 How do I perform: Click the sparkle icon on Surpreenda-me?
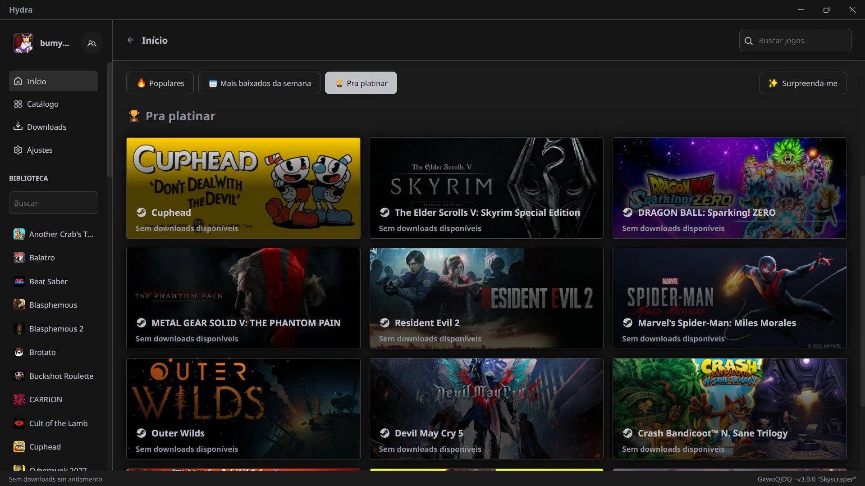773,83
